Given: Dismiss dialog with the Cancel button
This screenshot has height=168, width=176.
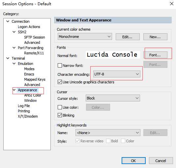Looking at the screenshot, I should pyautogui.click(x=161, y=161).
